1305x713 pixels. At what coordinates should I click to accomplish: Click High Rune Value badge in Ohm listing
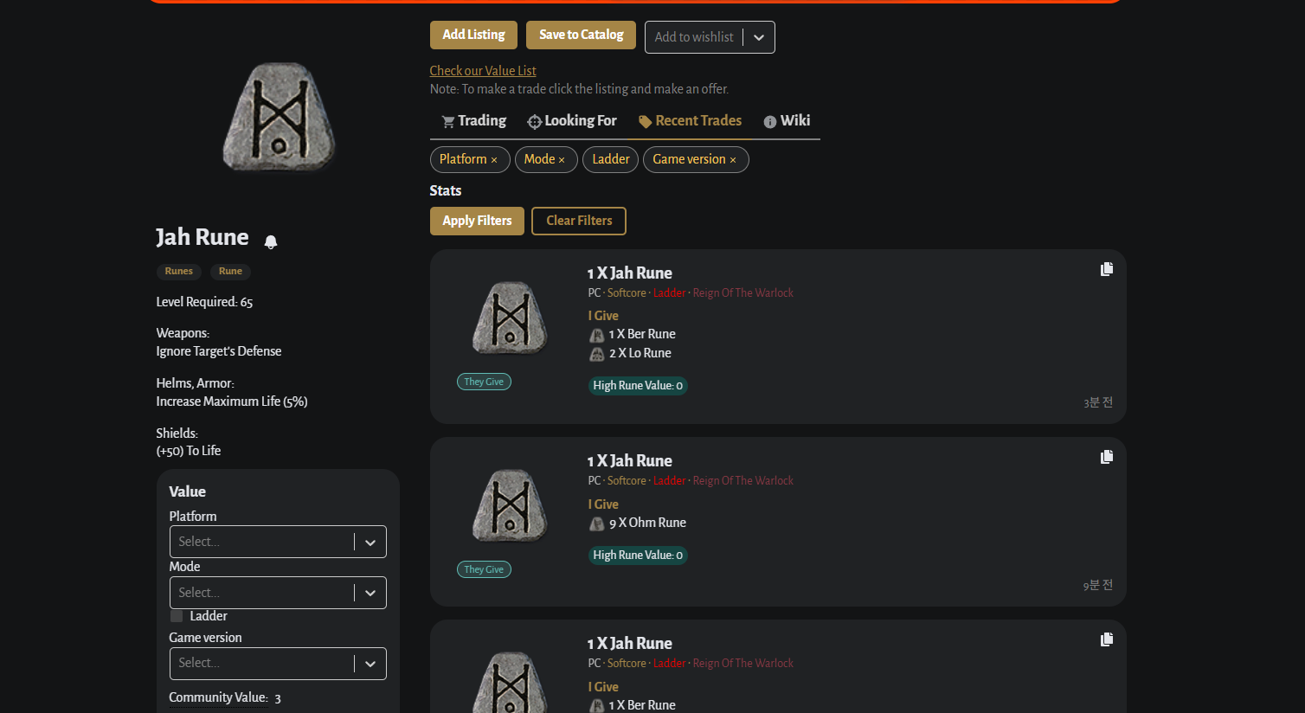tap(638, 556)
